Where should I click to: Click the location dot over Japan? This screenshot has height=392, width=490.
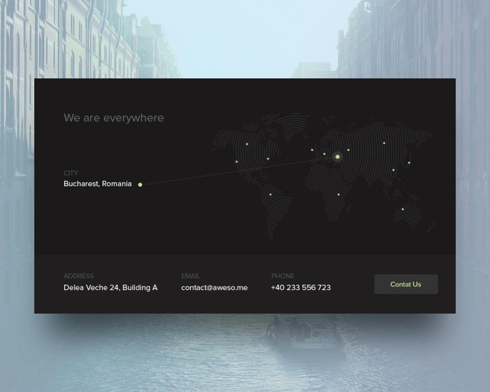pyautogui.click(x=409, y=162)
